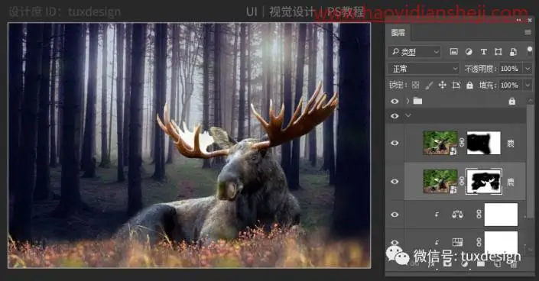Select the folder icon of the collapsed group
Viewport: 539px width, 281px height.
point(417,101)
